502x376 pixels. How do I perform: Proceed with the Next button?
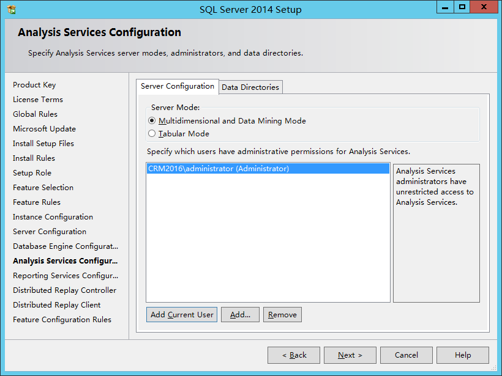(350, 355)
